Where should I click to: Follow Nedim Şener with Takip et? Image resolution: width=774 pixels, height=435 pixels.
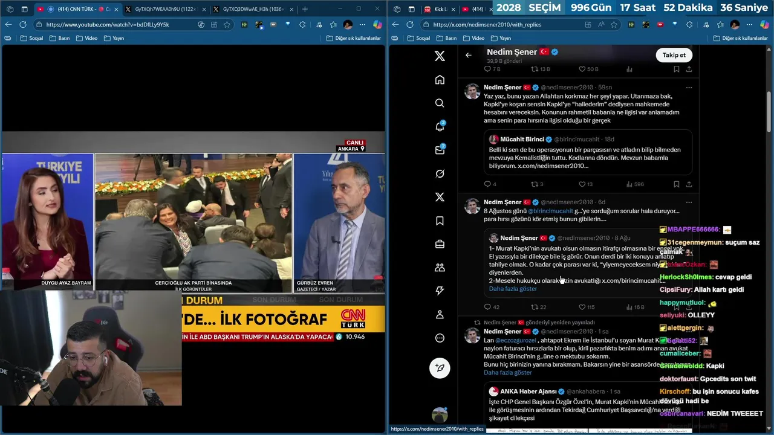pyautogui.click(x=674, y=55)
